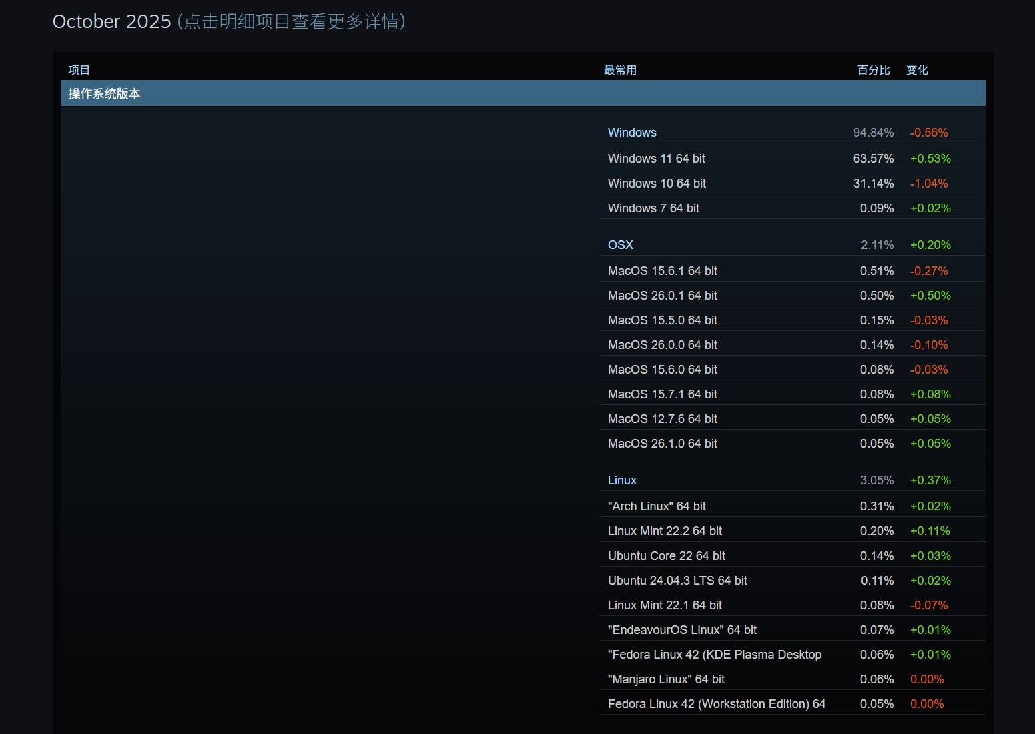
Task: Click the Linux group link
Action: pyautogui.click(x=622, y=480)
